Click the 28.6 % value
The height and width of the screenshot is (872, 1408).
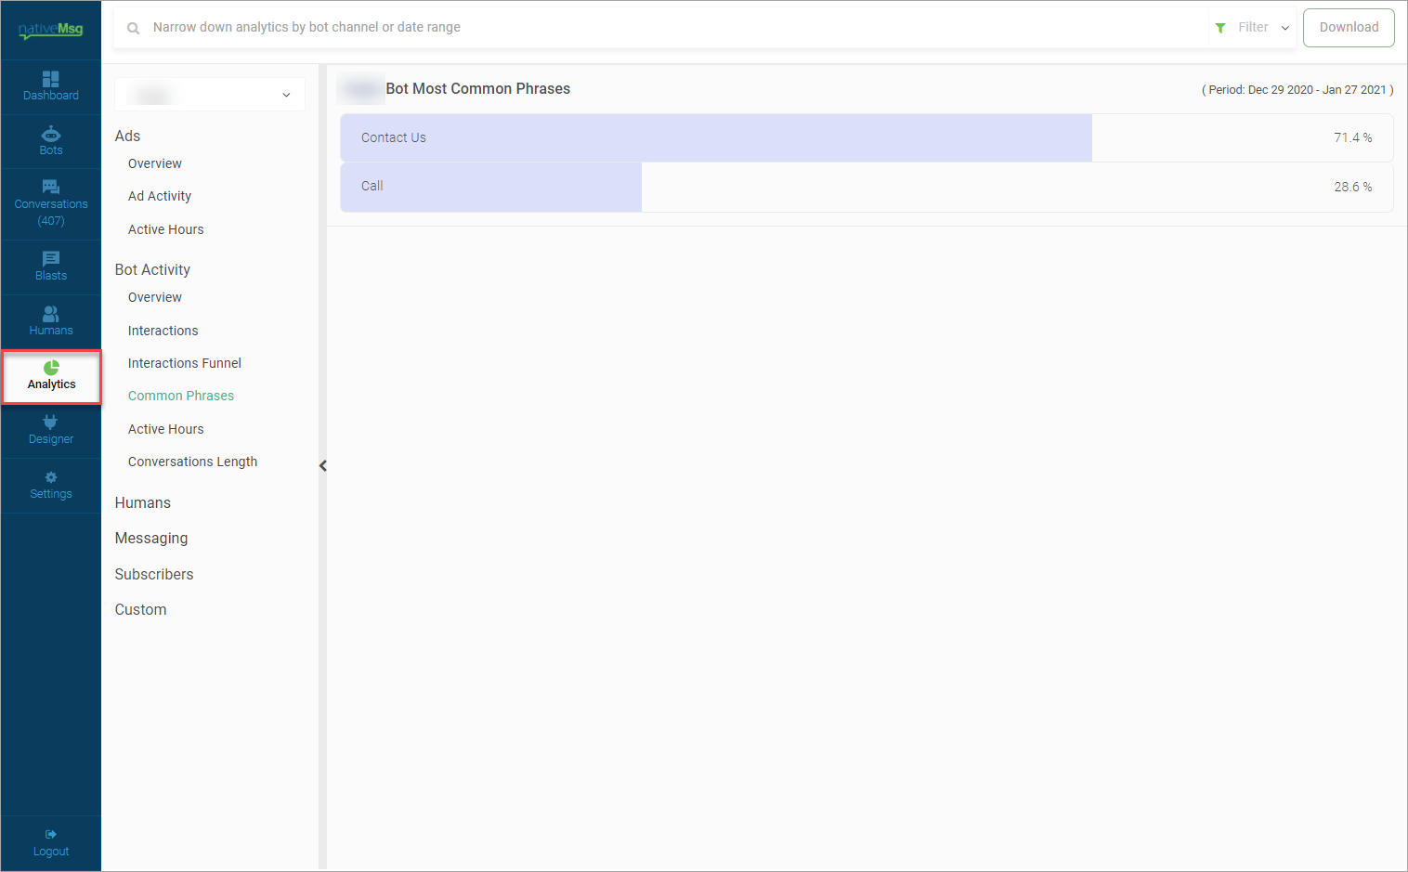click(x=1353, y=187)
